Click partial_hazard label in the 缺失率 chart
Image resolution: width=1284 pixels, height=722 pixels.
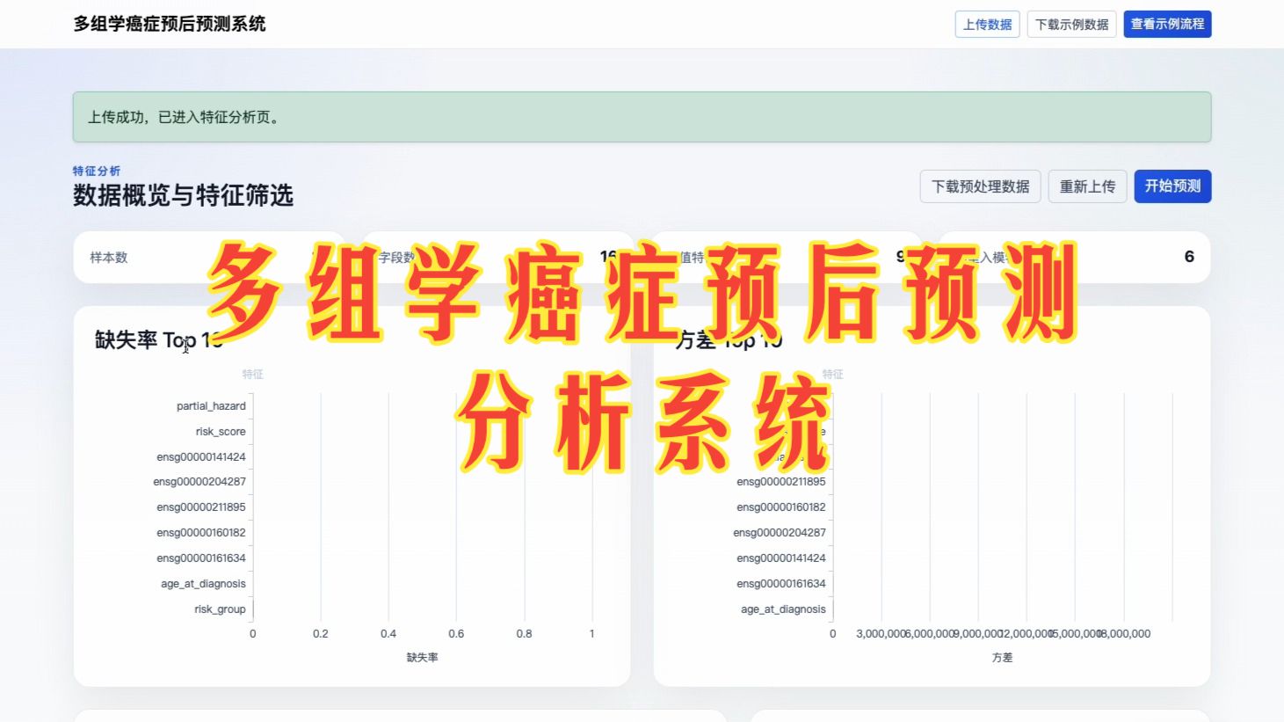[211, 406]
